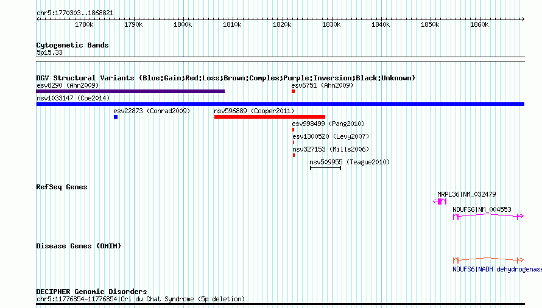Screen dimensions: 542x308
Task: Open esv998499 (Pang2010) label
Action: 328,124
